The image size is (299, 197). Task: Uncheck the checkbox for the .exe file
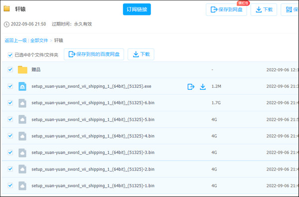click(10, 86)
